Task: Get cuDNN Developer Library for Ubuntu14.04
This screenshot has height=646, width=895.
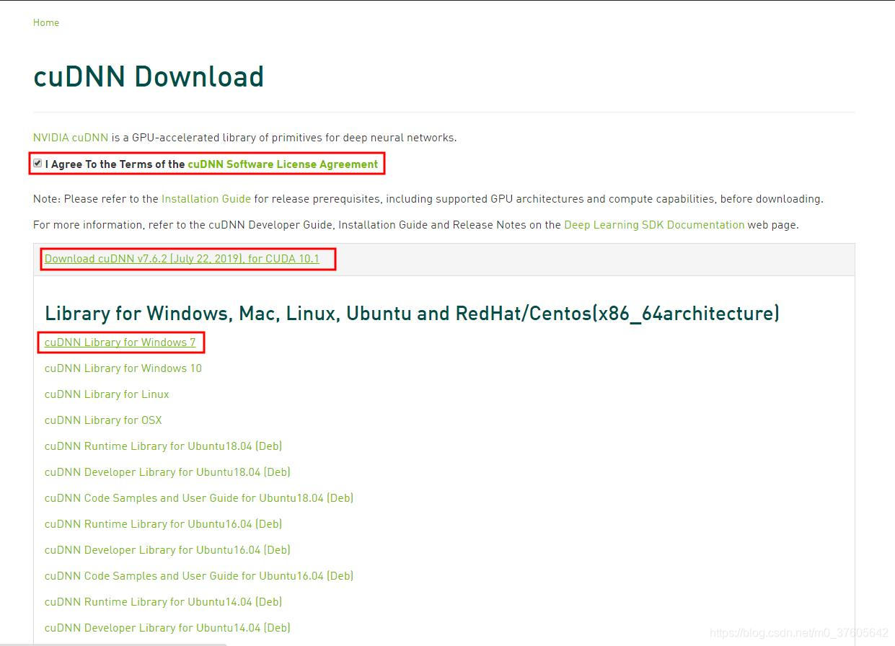Action: coord(167,627)
